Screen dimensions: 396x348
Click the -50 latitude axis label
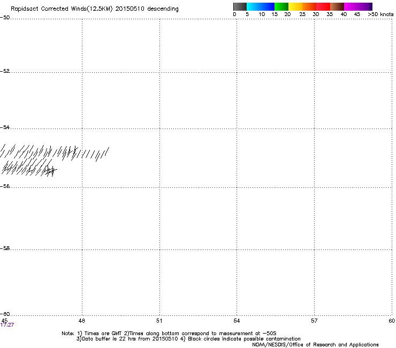(5, 18)
